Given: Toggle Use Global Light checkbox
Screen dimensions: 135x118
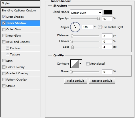Looking at the screenshot, I should (x=100, y=27).
